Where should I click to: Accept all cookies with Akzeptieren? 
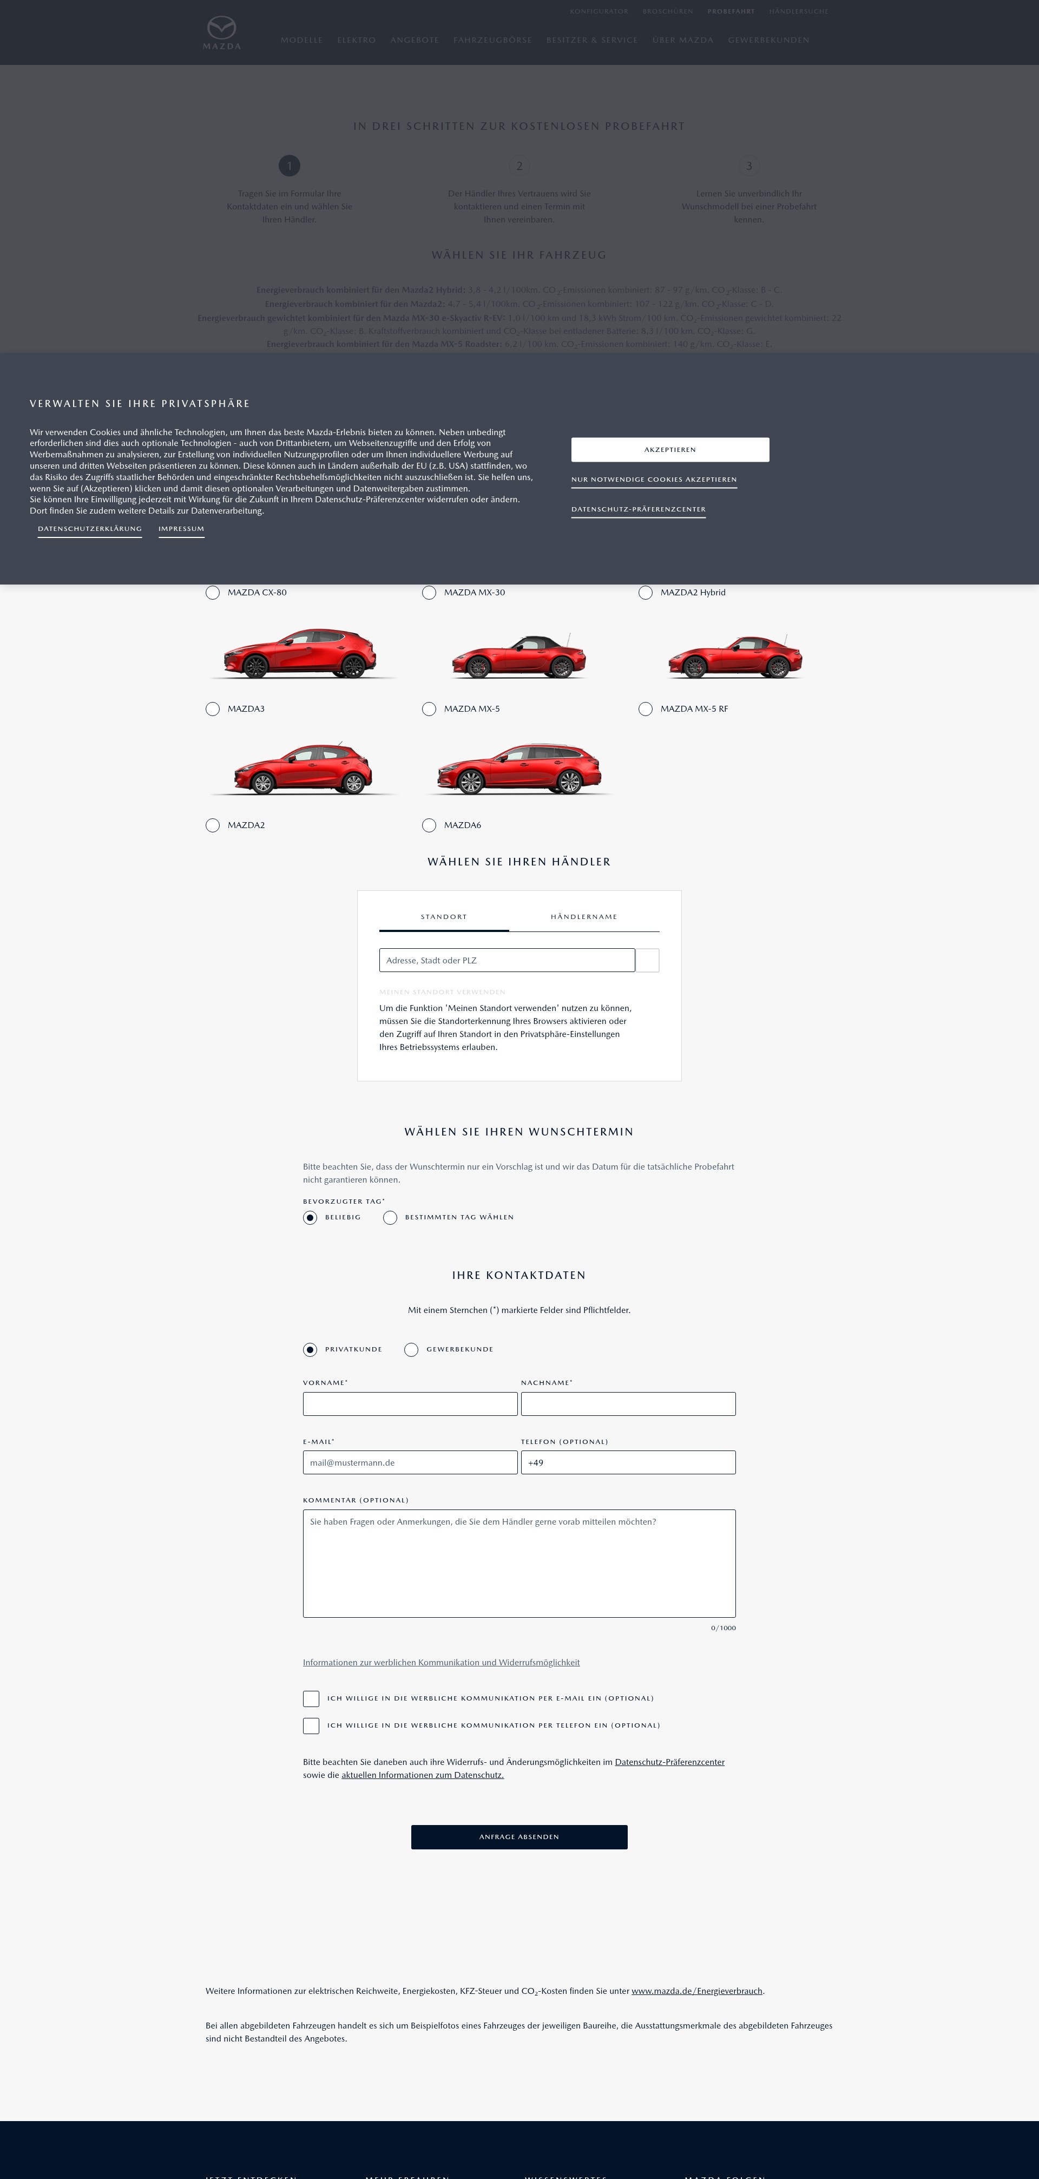tap(670, 449)
